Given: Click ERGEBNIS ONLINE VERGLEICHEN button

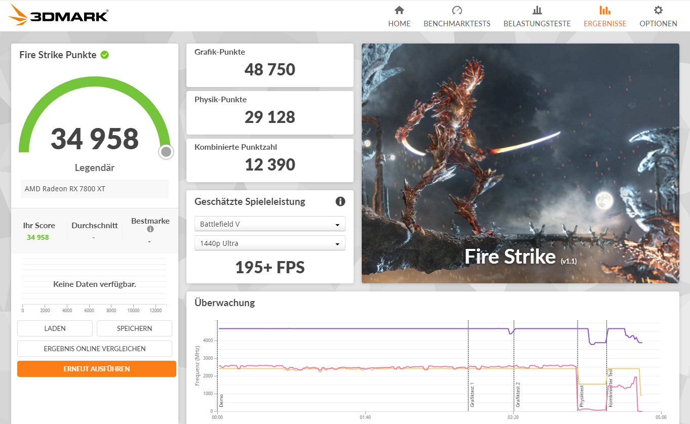Looking at the screenshot, I should tap(95, 349).
